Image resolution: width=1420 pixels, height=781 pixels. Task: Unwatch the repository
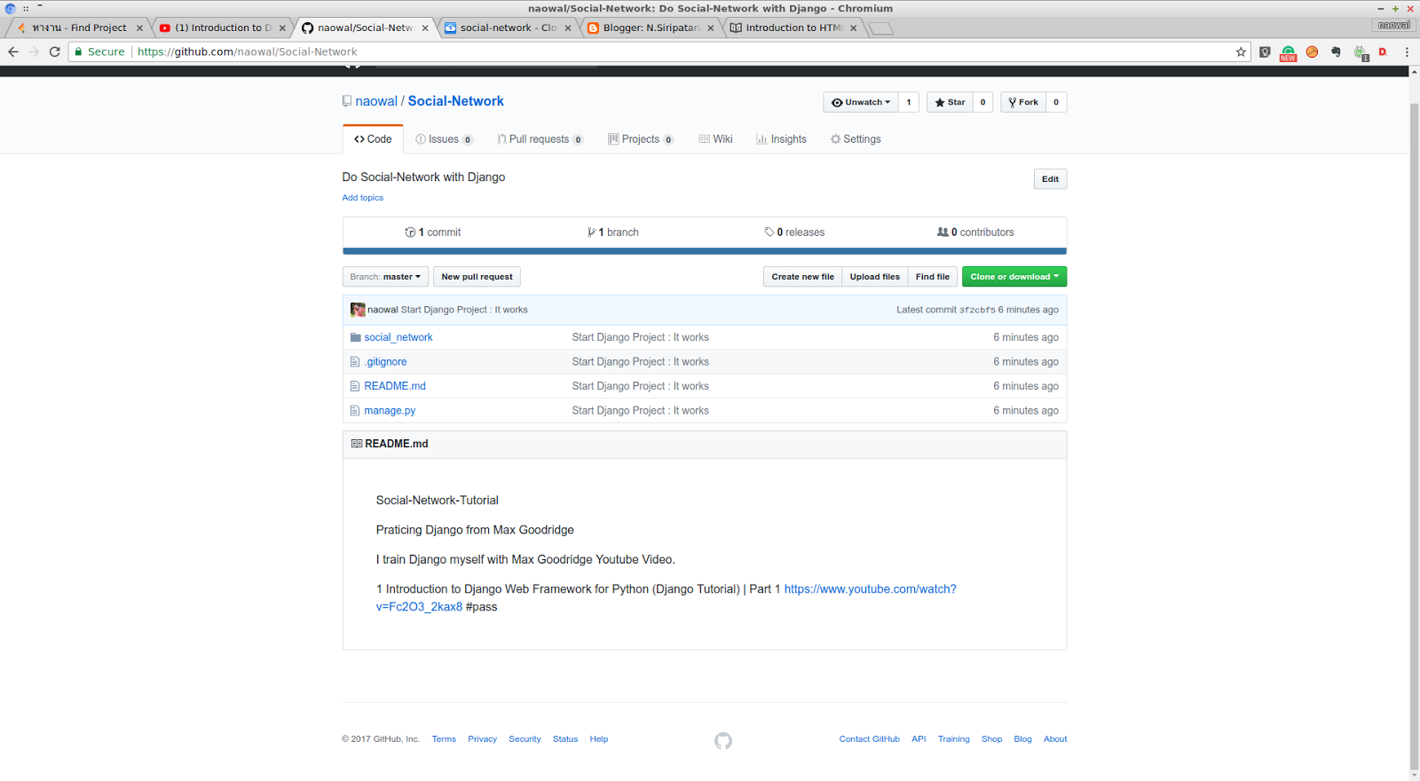[x=860, y=102]
